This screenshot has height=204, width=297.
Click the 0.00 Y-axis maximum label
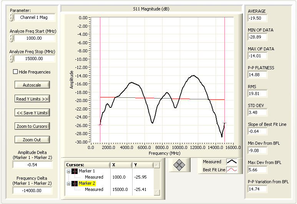pyautogui.click(x=83, y=18)
